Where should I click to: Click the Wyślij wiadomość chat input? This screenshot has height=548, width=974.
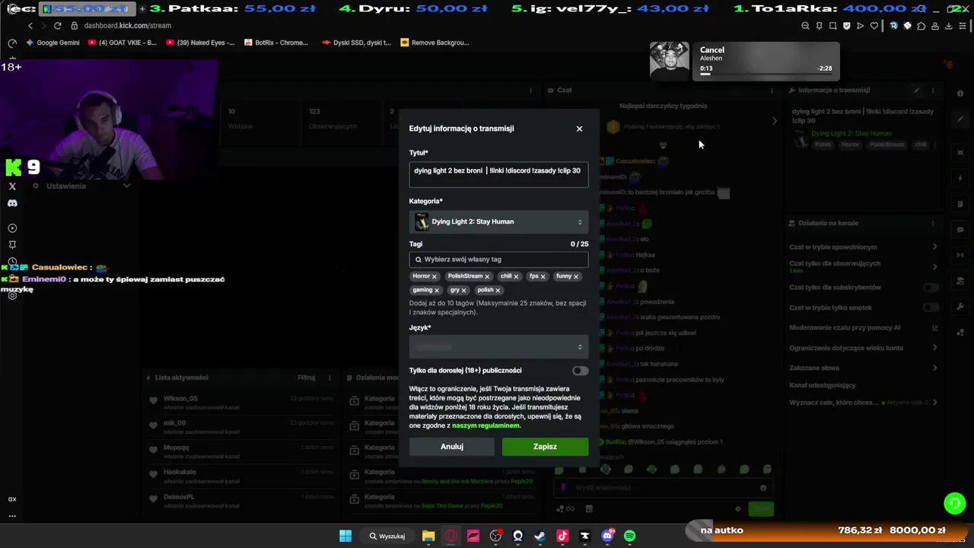pyautogui.click(x=662, y=488)
